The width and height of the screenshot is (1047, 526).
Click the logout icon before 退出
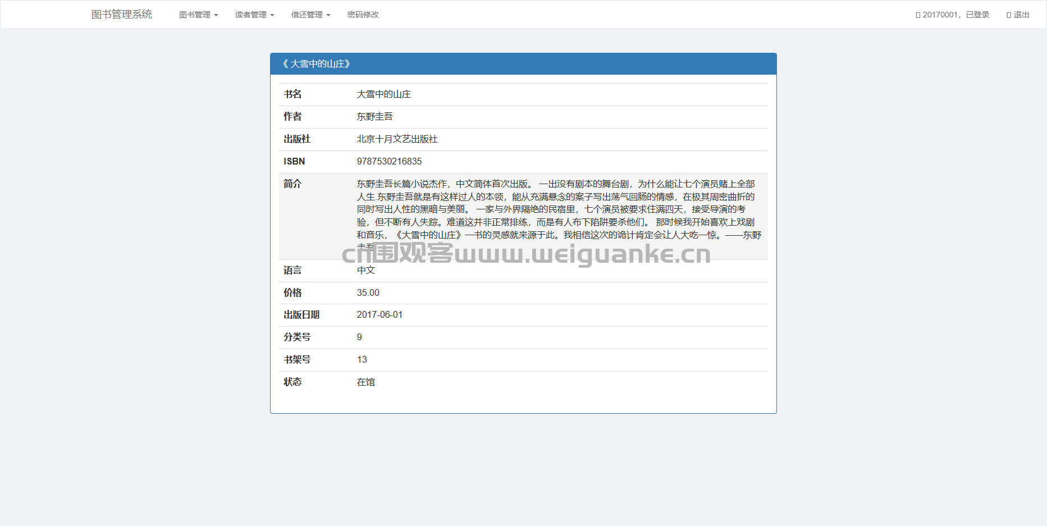click(x=1009, y=15)
